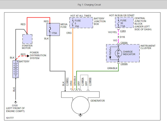Open the C1885A connector link

(x=82, y=82)
